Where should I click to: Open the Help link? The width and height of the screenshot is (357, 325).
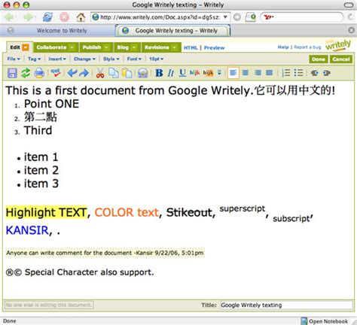tap(283, 47)
